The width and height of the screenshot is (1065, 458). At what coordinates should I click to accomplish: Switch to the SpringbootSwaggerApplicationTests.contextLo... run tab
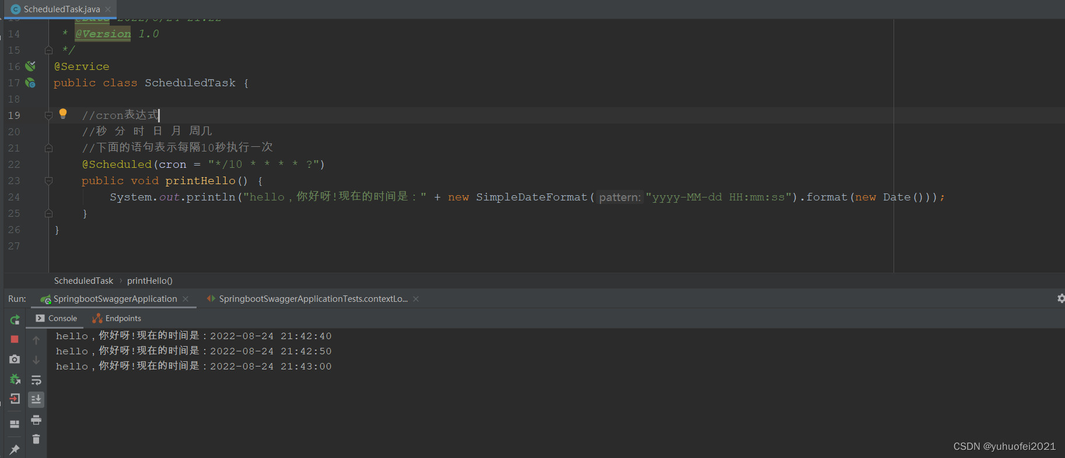pyautogui.click(x=313, y=299)
